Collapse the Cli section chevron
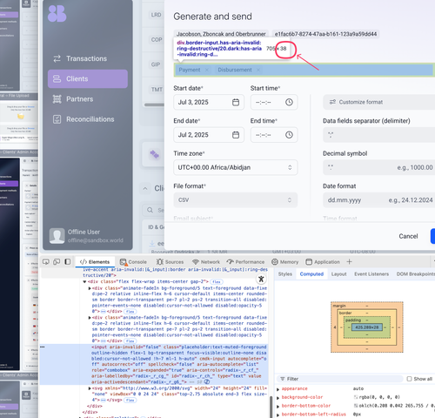The image size is (435, 418). (145, 188)
